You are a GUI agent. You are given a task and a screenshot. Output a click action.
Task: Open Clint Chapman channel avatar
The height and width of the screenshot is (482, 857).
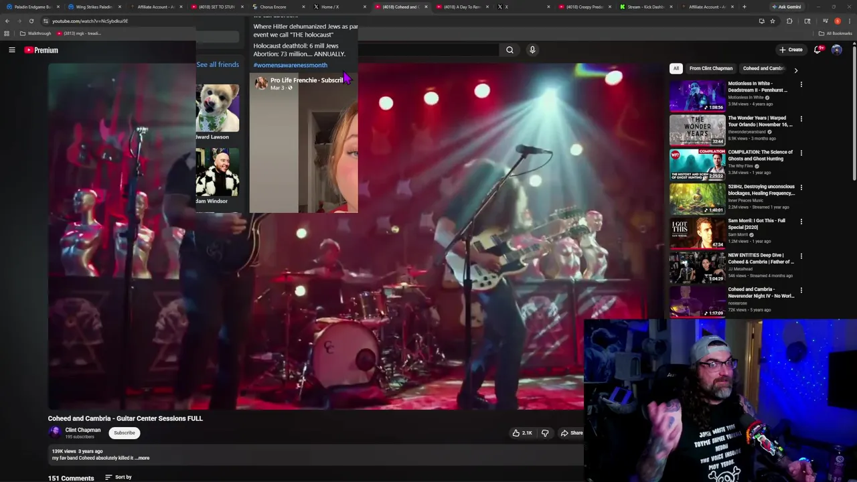tap(55, 432)
